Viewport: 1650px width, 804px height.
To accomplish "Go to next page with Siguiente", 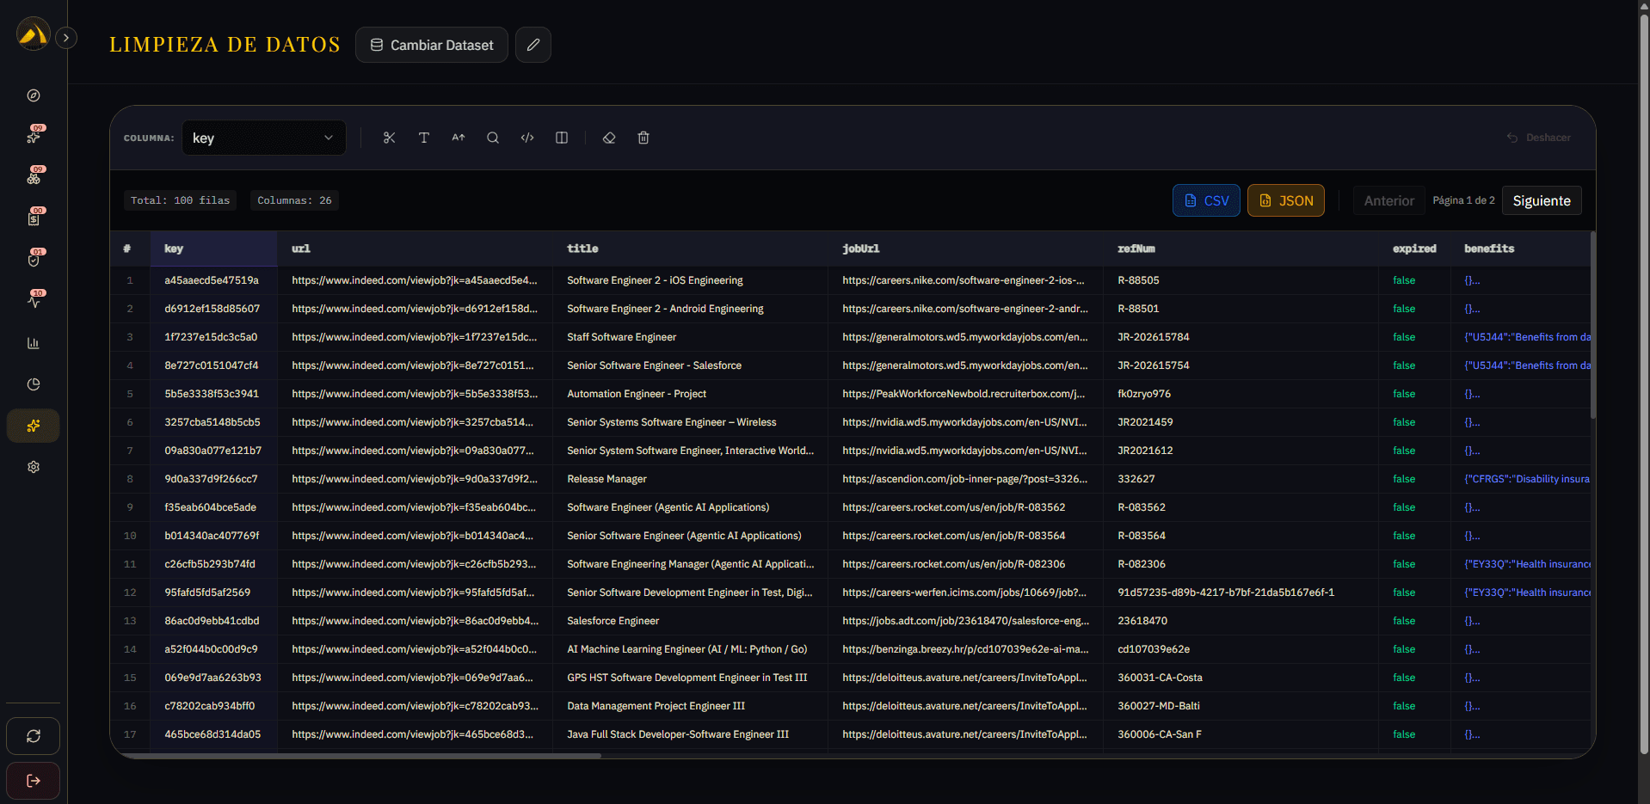I will [1542, 200].
